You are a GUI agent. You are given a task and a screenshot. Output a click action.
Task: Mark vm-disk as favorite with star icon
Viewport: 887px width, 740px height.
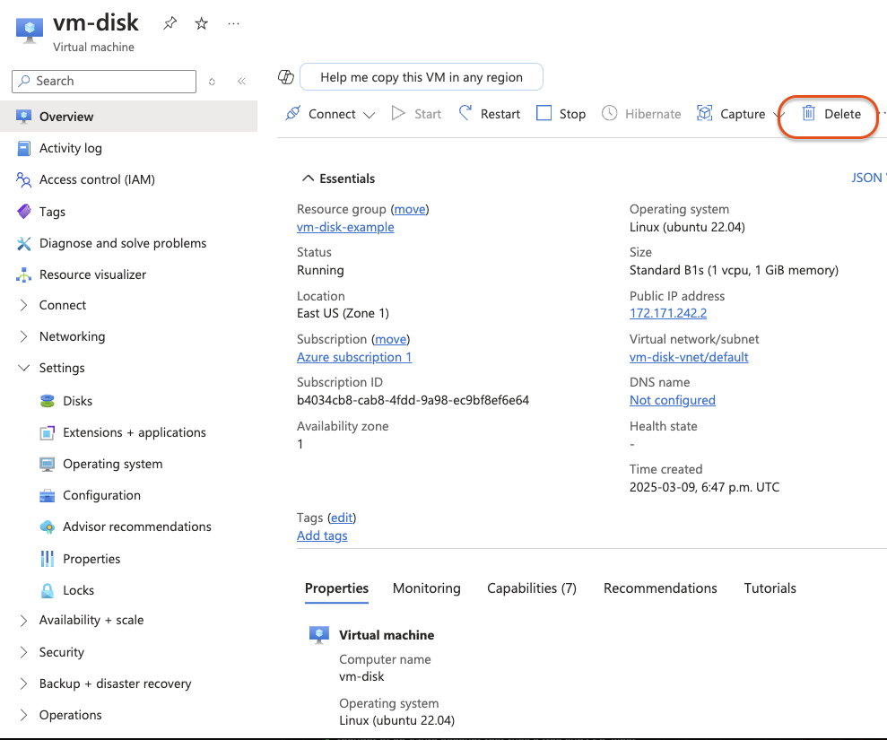[202, 23]
